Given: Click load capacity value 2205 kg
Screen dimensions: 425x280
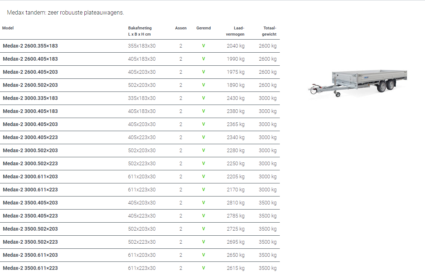Looking at the screenshot, I should (235, 176).
